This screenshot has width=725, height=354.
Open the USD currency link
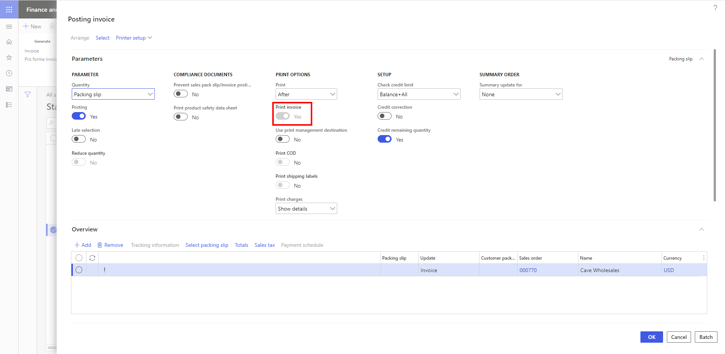tap(669, 270)
